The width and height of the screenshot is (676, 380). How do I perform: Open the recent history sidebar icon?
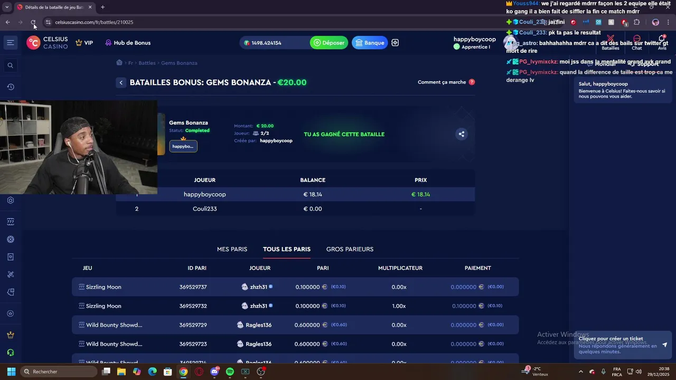point(10,87)
